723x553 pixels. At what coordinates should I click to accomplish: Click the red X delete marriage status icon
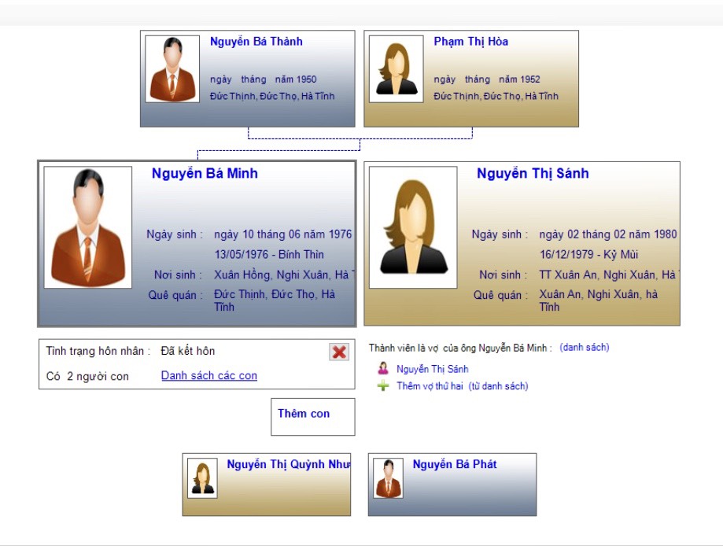coord(339,352)
